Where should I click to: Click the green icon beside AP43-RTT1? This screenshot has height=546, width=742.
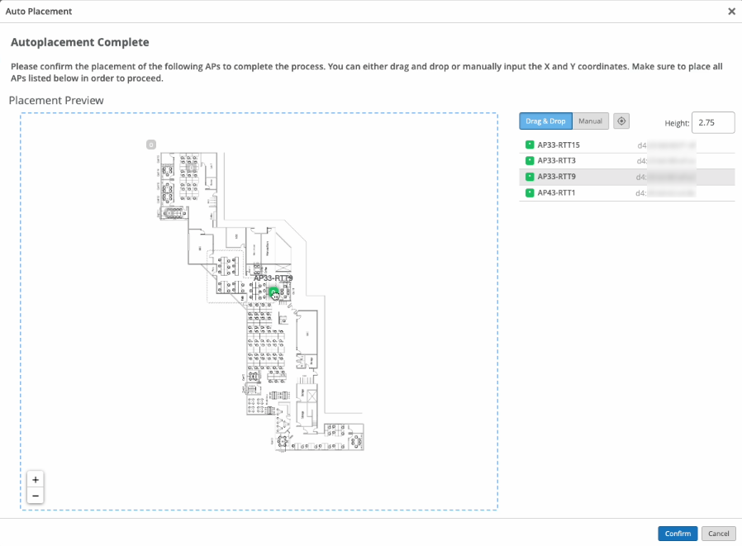click(x=530, y=192)
